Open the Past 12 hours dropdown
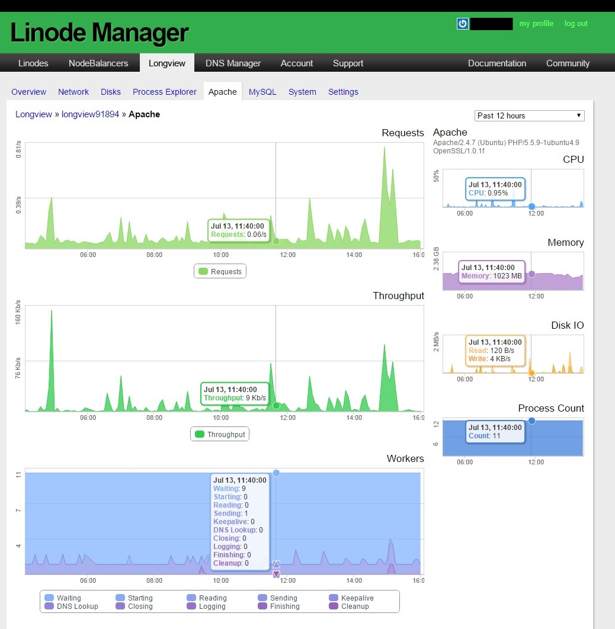The height and width of the screenshot is (629, 615). [x=529, y=115]
